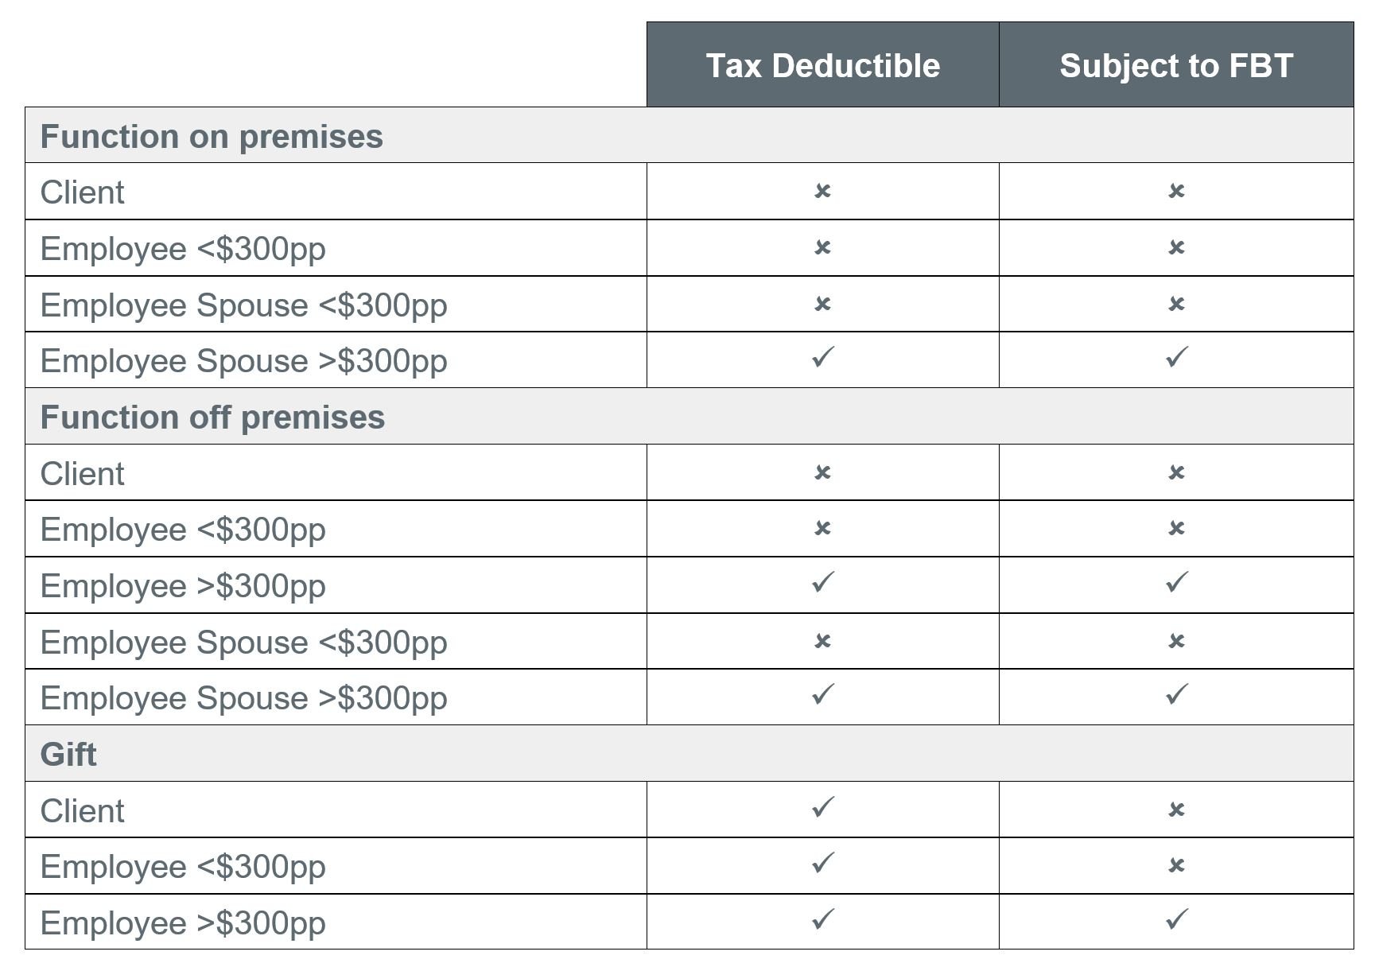The height and width of the screenshot is (967, 1375).
Task: Click FBT tick for off-premises Employee >$300pp
Action: point(1176,582)
